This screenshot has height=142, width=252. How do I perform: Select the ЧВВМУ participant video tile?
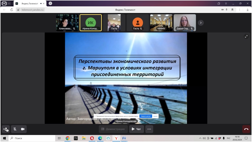161,23
